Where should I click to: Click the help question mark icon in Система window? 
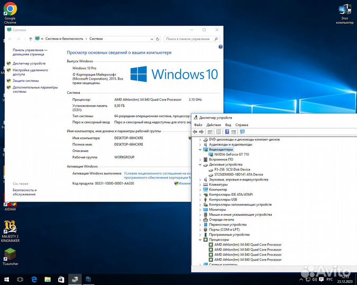[220, 47]
